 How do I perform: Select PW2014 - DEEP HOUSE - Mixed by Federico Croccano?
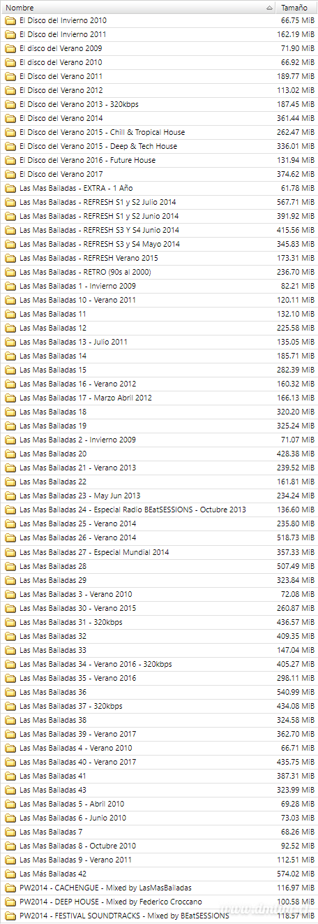point(159,902)
